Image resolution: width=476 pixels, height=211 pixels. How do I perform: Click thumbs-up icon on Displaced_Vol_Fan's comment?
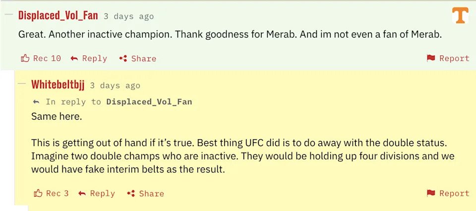click(x=25, y=58)
